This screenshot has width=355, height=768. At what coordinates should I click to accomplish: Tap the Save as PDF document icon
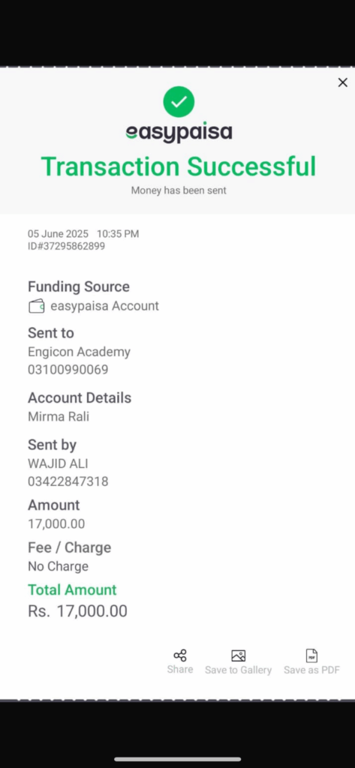pos(312,655)
